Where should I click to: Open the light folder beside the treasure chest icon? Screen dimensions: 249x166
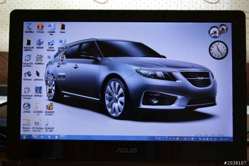click(x=38, y=109)
